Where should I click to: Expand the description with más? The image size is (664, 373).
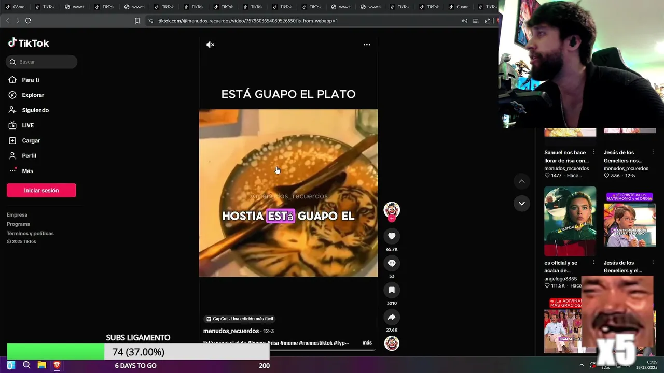pyautogui.click(x=367, y=343)
